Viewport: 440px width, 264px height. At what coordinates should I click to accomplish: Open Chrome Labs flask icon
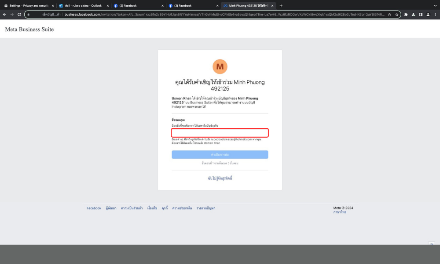coord(413,15)
